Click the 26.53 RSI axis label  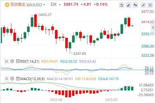[x=149, y=73]
